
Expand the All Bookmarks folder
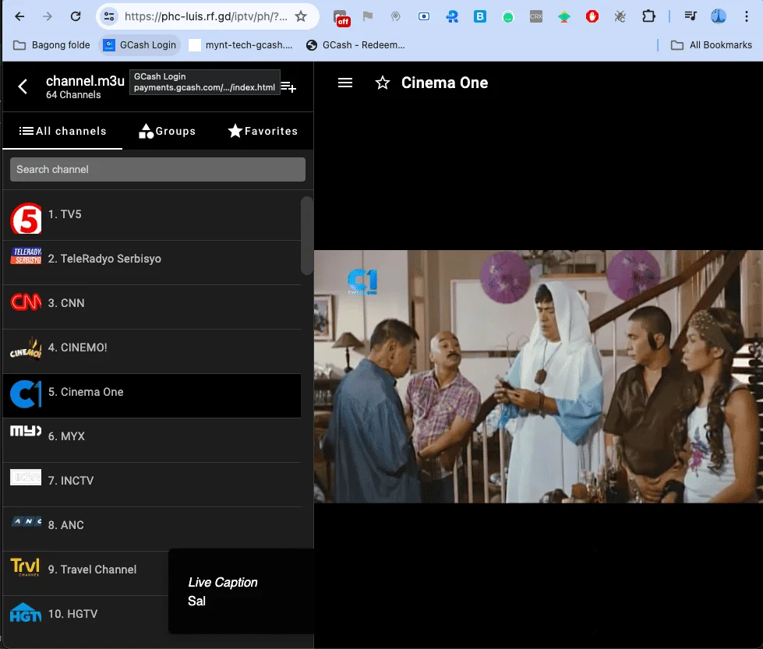[712, 44]
